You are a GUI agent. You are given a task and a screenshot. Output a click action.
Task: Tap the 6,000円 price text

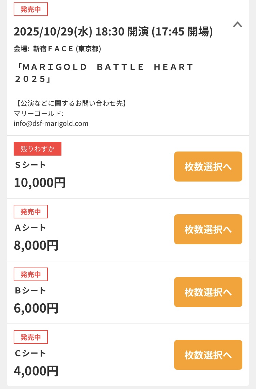tap(36, 308)
